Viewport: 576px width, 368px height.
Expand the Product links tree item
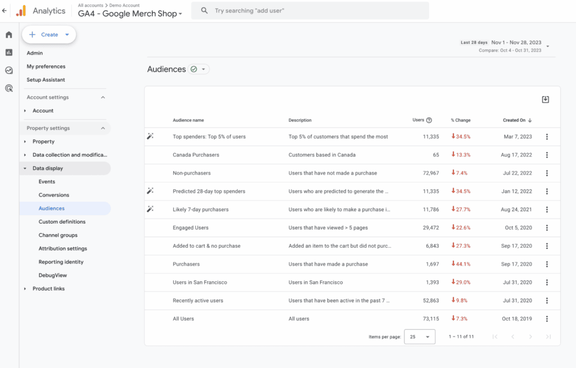25,289
